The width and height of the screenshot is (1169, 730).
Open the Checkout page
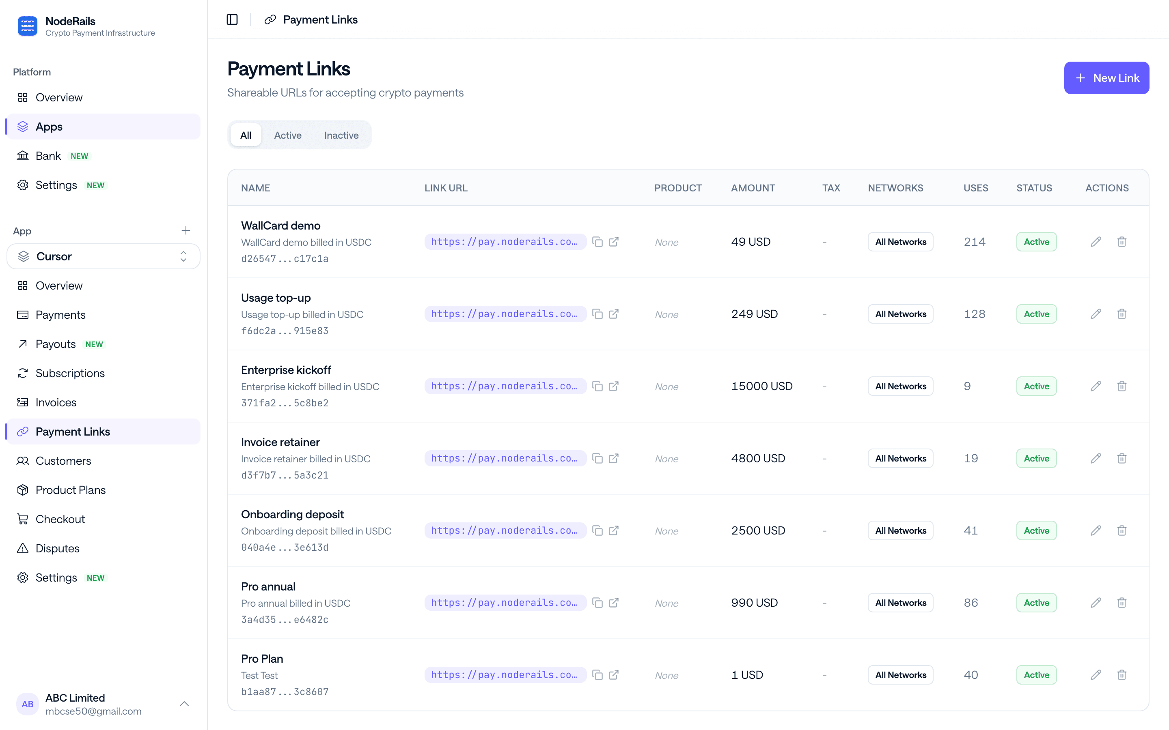click(x=104, y=519)
